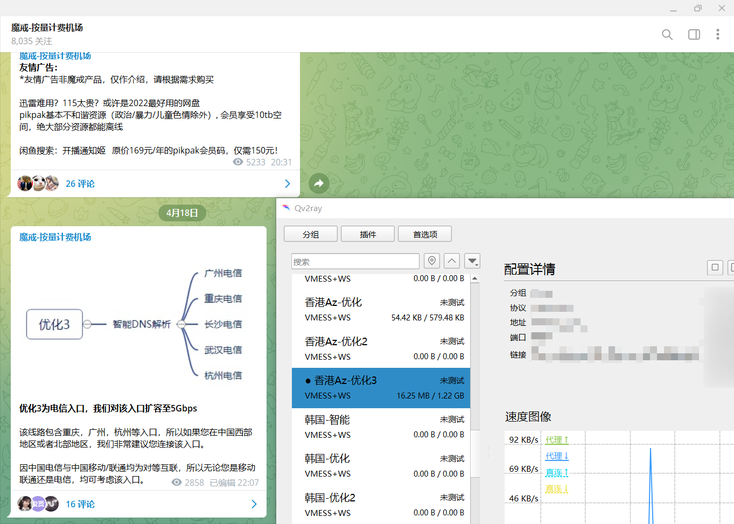734x524 pixels.
Task: Click the connection list scrollbar up arrow
Action: pos(474,278)
